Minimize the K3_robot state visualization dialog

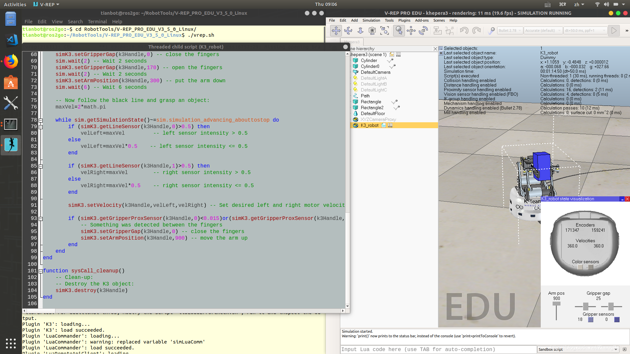[622, 199]
